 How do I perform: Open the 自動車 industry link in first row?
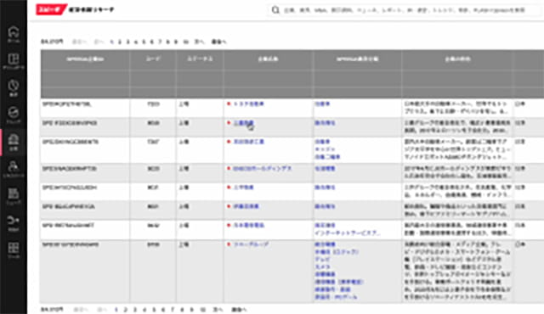[322, 104]
